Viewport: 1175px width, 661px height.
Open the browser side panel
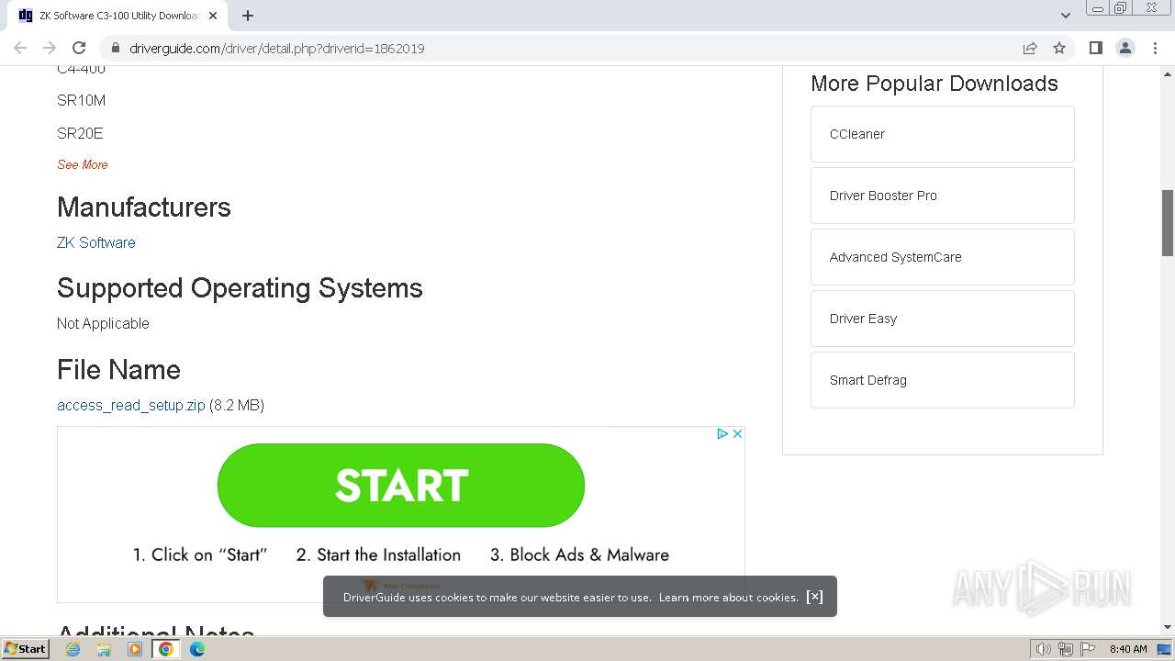(1095, 48)
